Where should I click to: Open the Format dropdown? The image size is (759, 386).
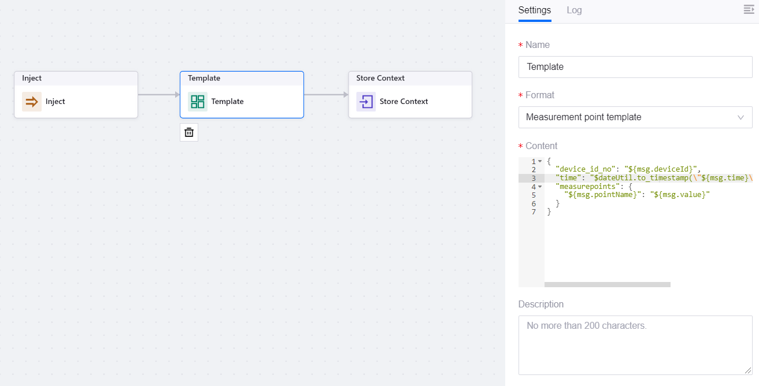coord(635,117)
